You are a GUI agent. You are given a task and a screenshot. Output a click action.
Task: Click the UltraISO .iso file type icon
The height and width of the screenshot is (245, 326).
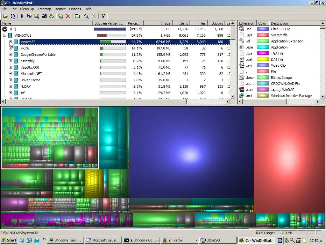tap(242, 29)
